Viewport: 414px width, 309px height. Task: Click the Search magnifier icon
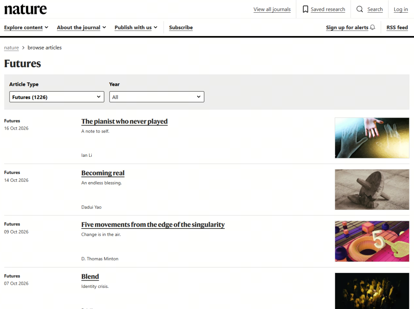coord(360,9)
